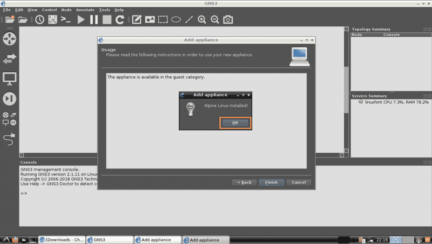Viewport: 432px width, 244px height.
Task: Draw an ellipse on the canvas
Action: [x=175, y=19]
